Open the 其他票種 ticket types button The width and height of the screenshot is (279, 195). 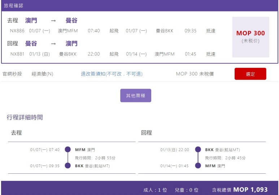pos(135,96)
